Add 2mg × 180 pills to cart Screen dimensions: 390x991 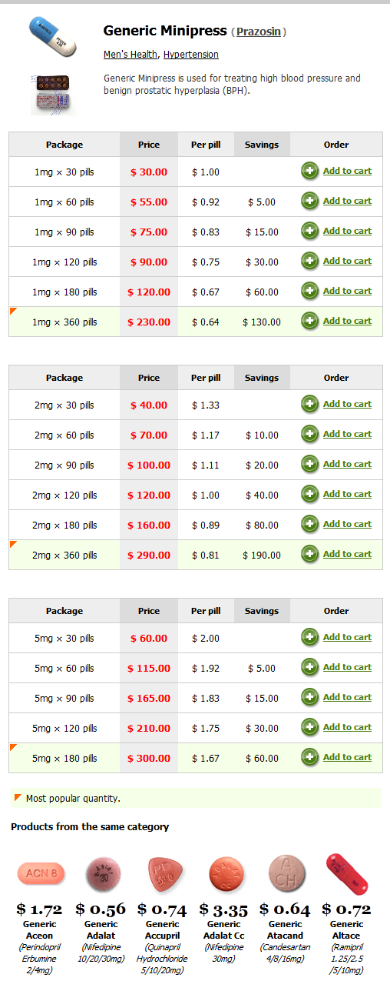tap(347, 524)
